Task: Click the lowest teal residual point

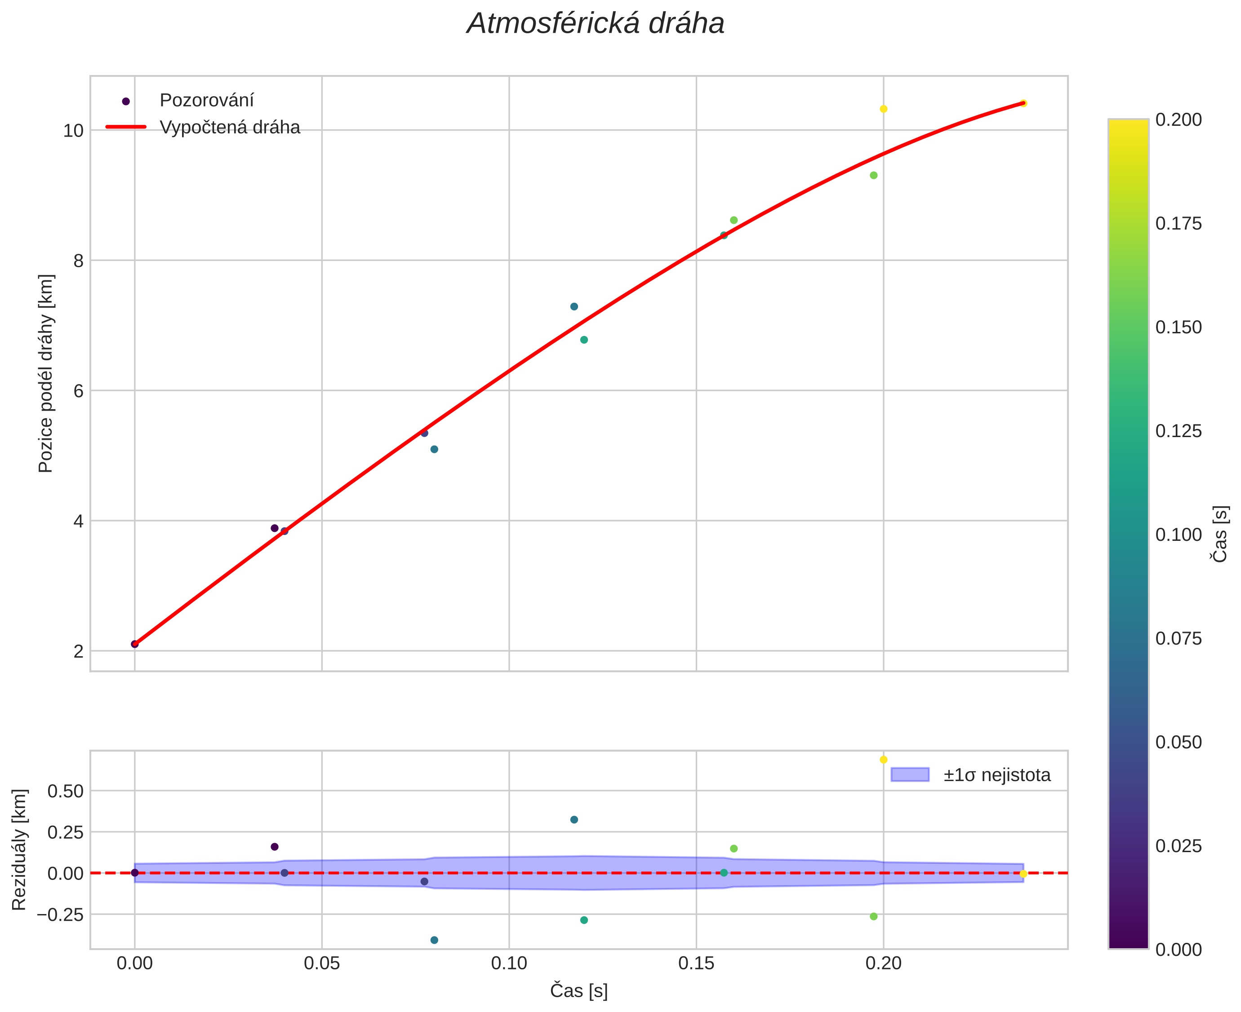Action: pyautogui.click(x=434, y=940)
